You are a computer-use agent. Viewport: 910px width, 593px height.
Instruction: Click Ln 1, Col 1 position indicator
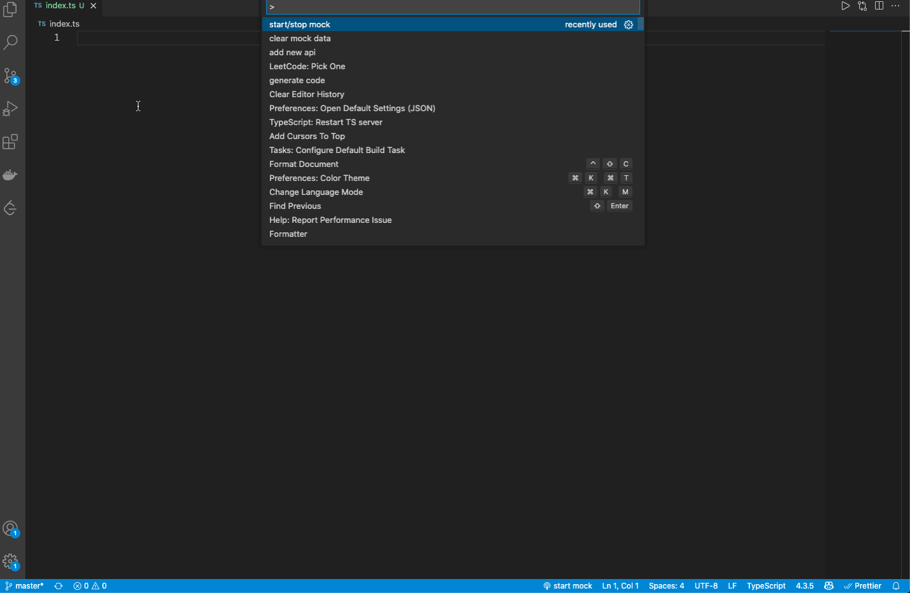[x=620, y=586]
